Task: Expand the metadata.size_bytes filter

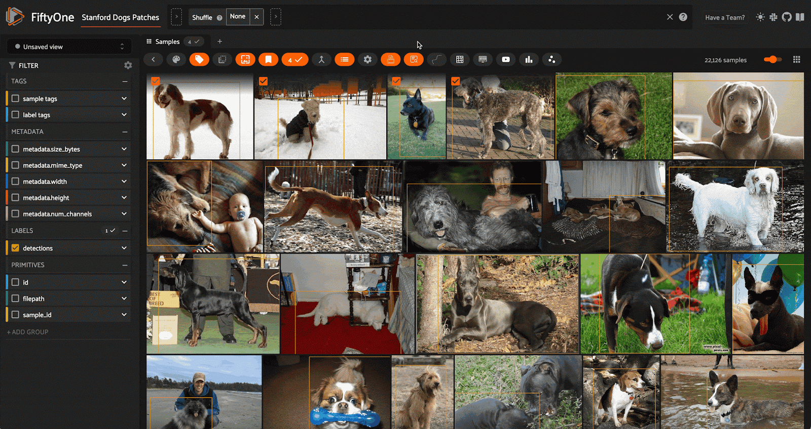Action: (x=124, y=149)
